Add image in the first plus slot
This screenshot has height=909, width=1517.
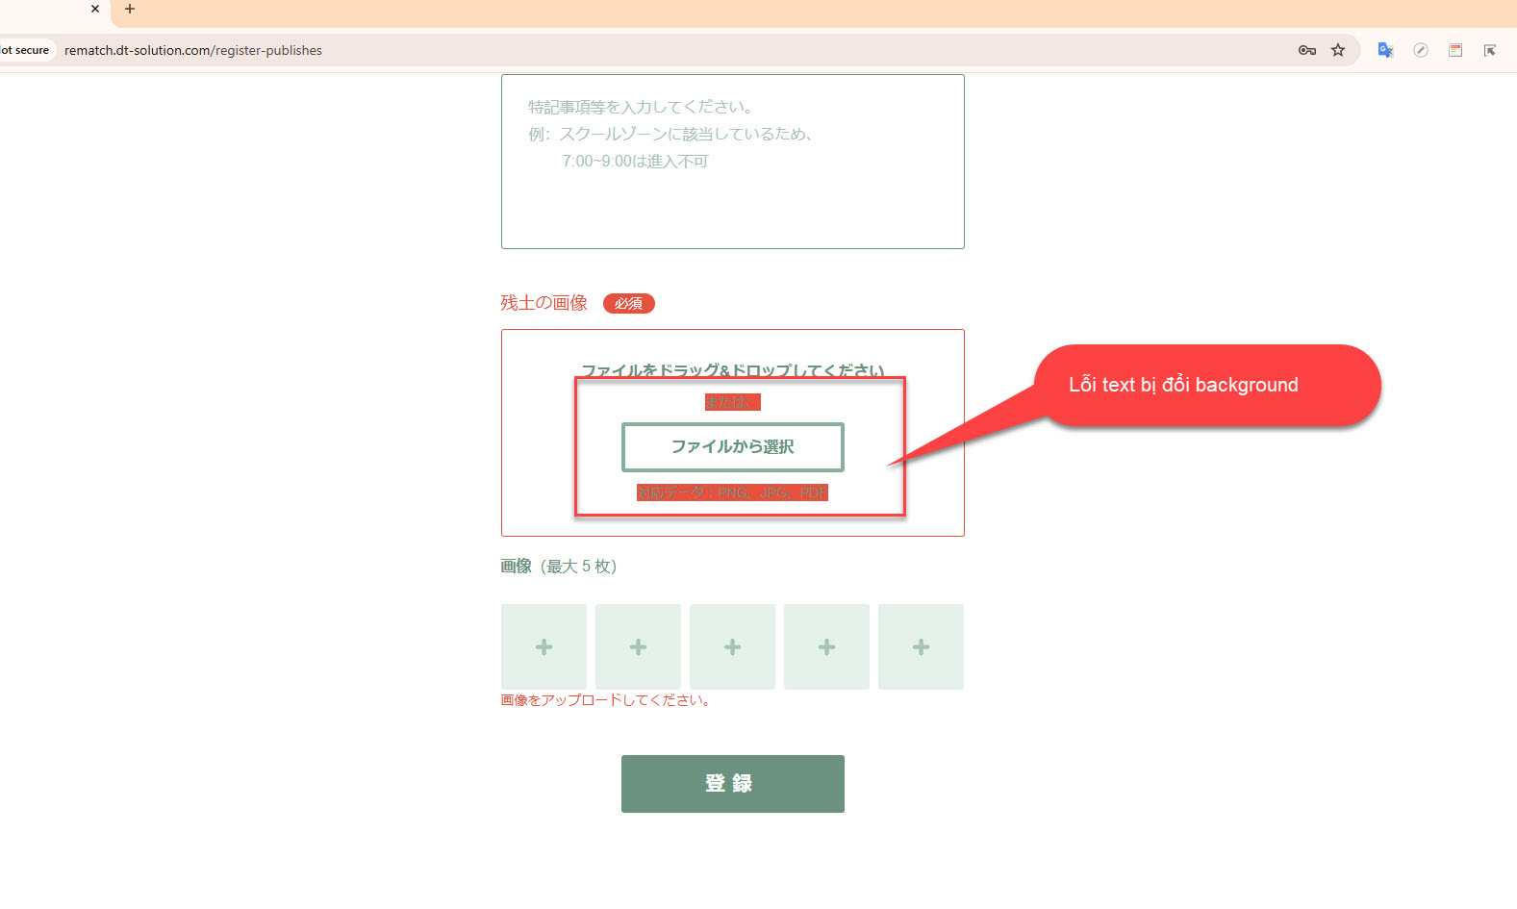(544, 646)
